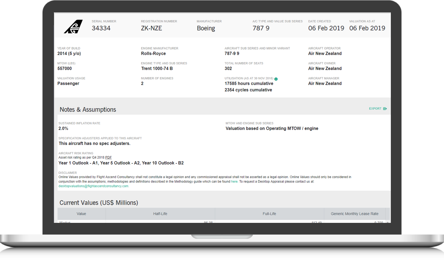Click the manufacturer value Boeing
Viewport: 444px width, 260px height.
[x=206, y=28]
